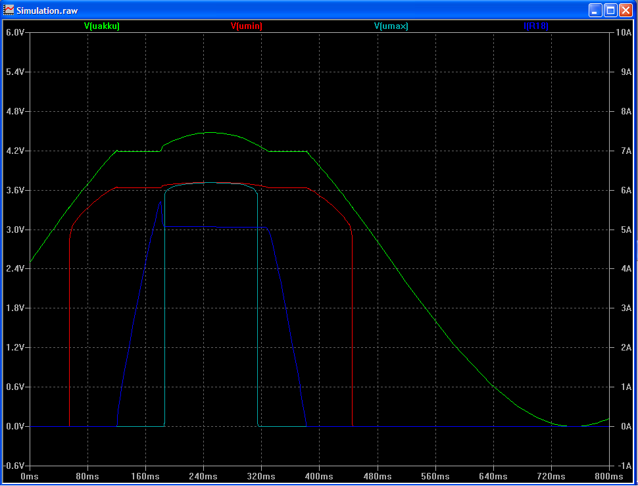Minimize the Simulation.raw window
Viewport: 638px width, 486px height.
pos(595,10)
